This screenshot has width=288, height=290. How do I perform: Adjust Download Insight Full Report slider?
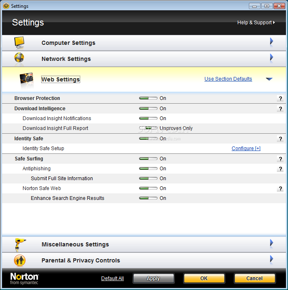tap(148, 128)
